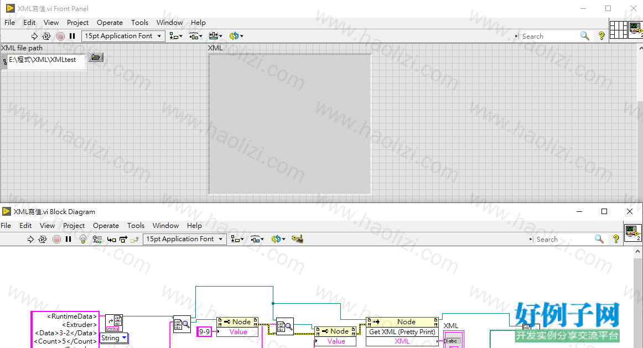643x348 pixels.
Task: Open Distribute Objects menu in Block Diagram
Action: click(x=257, y=239)
